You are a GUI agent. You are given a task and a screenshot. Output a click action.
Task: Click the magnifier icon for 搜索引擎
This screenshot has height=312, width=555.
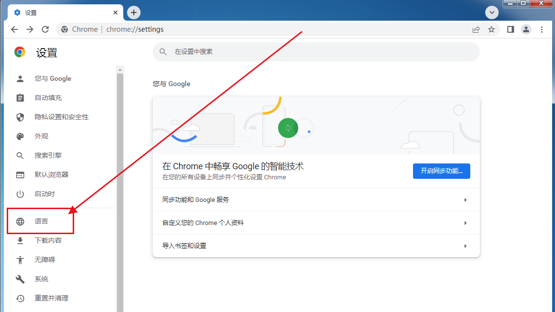point(20,155)
